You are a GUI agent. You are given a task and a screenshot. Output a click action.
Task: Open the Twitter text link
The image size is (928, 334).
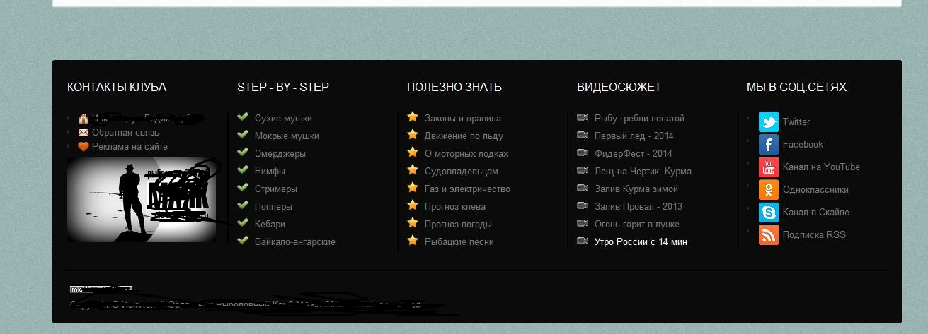coord(796,122)
